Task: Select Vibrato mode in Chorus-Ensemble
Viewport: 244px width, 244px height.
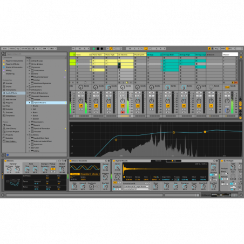Action: [95, 174]
